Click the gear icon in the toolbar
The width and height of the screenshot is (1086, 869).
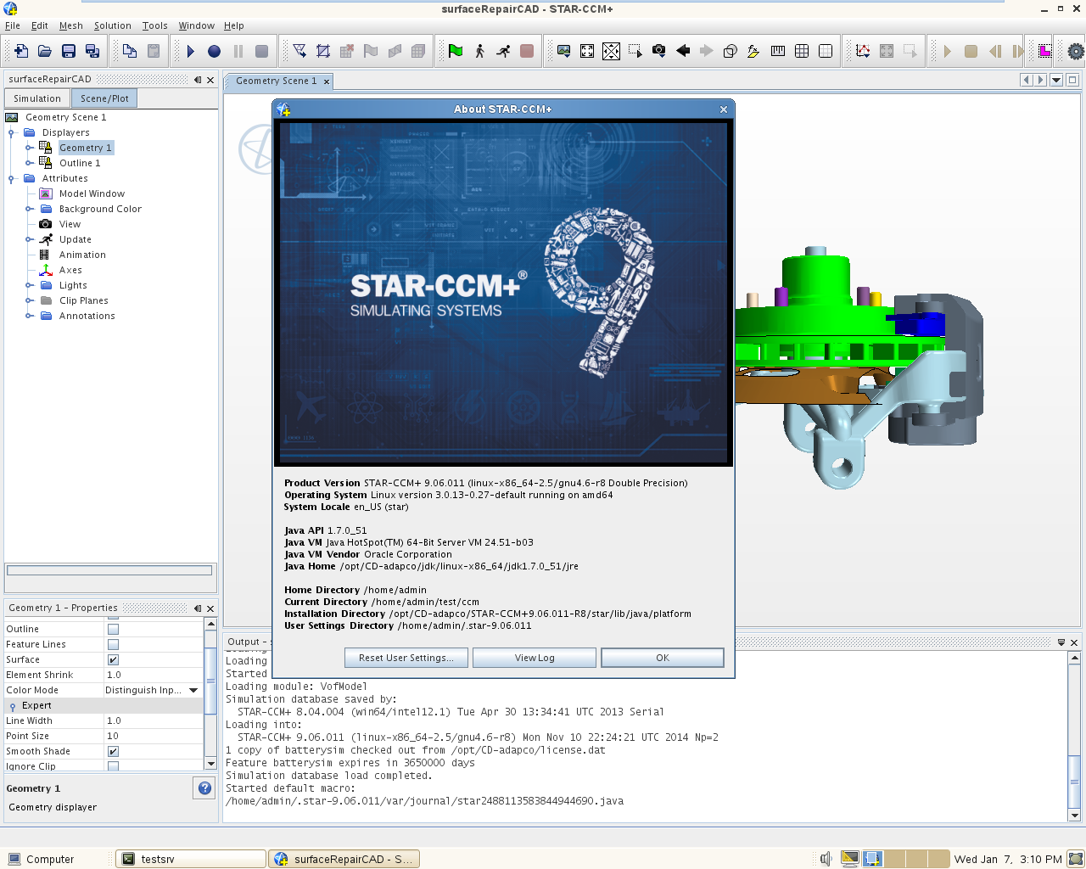[1075, 51]
